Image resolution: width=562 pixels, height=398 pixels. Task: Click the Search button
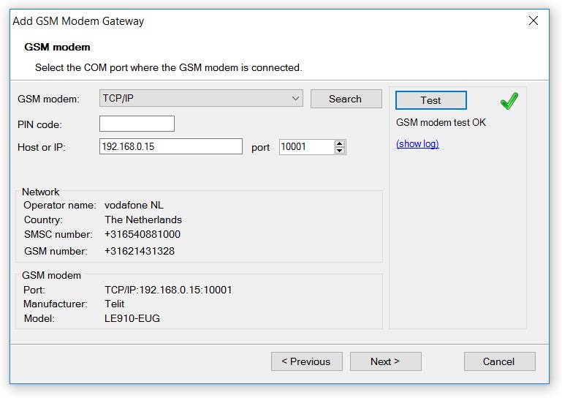[346, 99]
